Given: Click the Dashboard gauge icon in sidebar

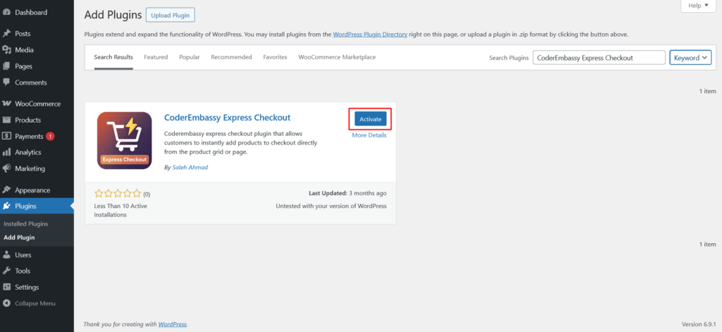Looking at the screenshot, I should point(7,13).
